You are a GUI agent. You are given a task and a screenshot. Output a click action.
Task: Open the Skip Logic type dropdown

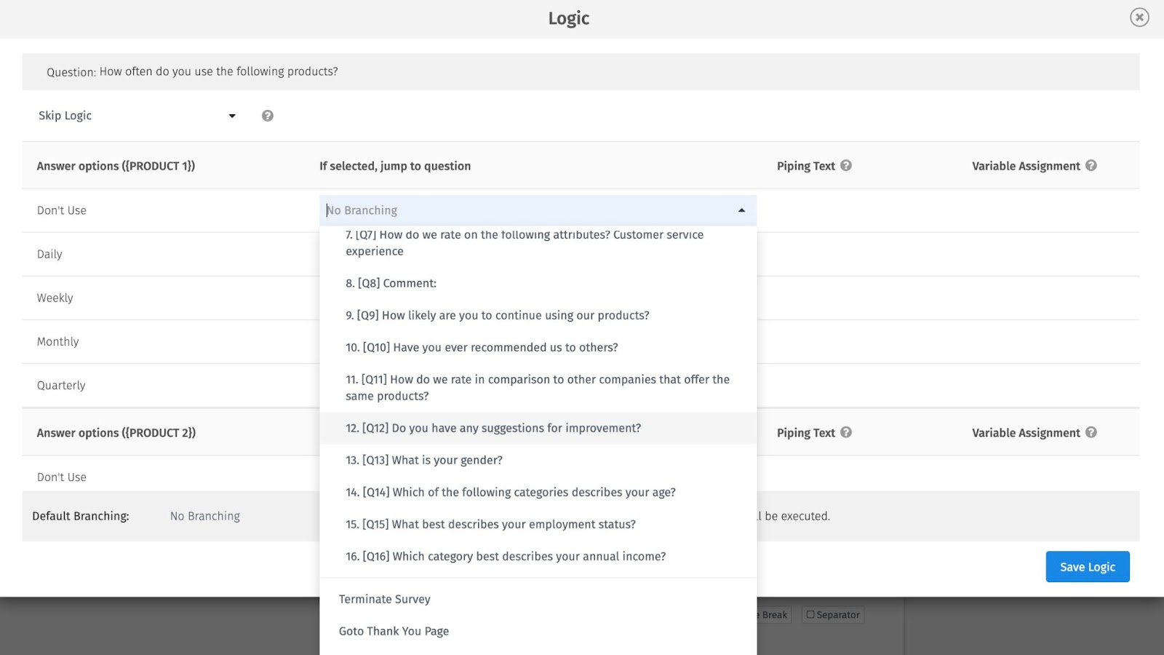point(232,116)
